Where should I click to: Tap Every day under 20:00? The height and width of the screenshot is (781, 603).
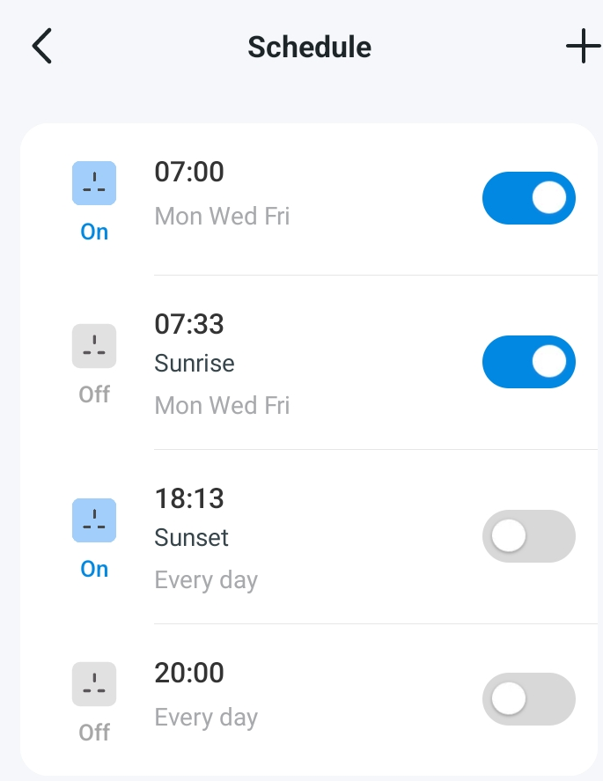pyautogui.click(x=206, y=718)
